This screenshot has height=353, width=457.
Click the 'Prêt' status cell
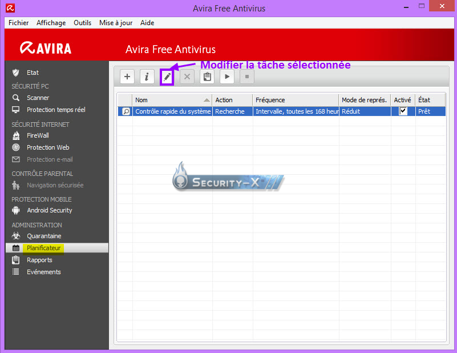(431, 111)
